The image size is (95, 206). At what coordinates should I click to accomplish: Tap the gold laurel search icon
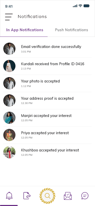[47, 196]
